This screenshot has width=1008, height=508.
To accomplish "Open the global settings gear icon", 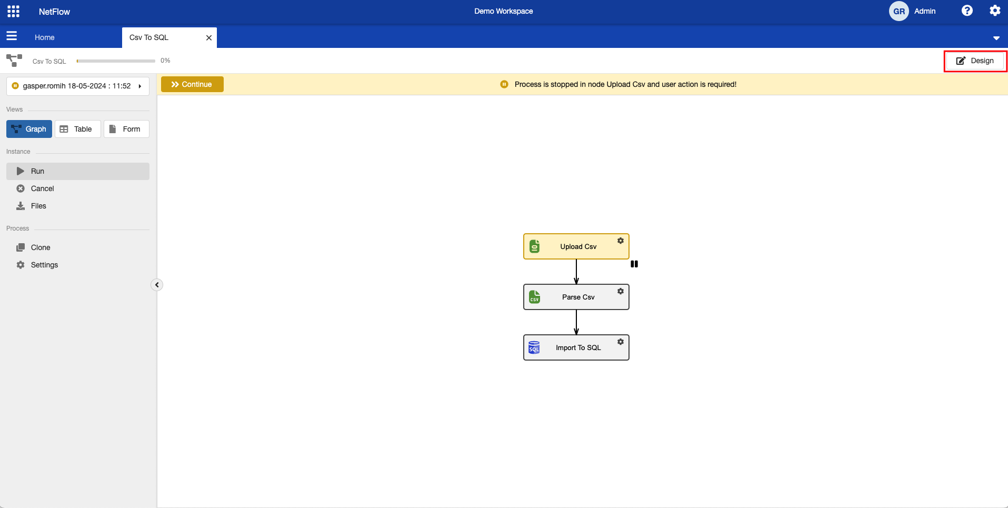I will [x=994, y=11].
